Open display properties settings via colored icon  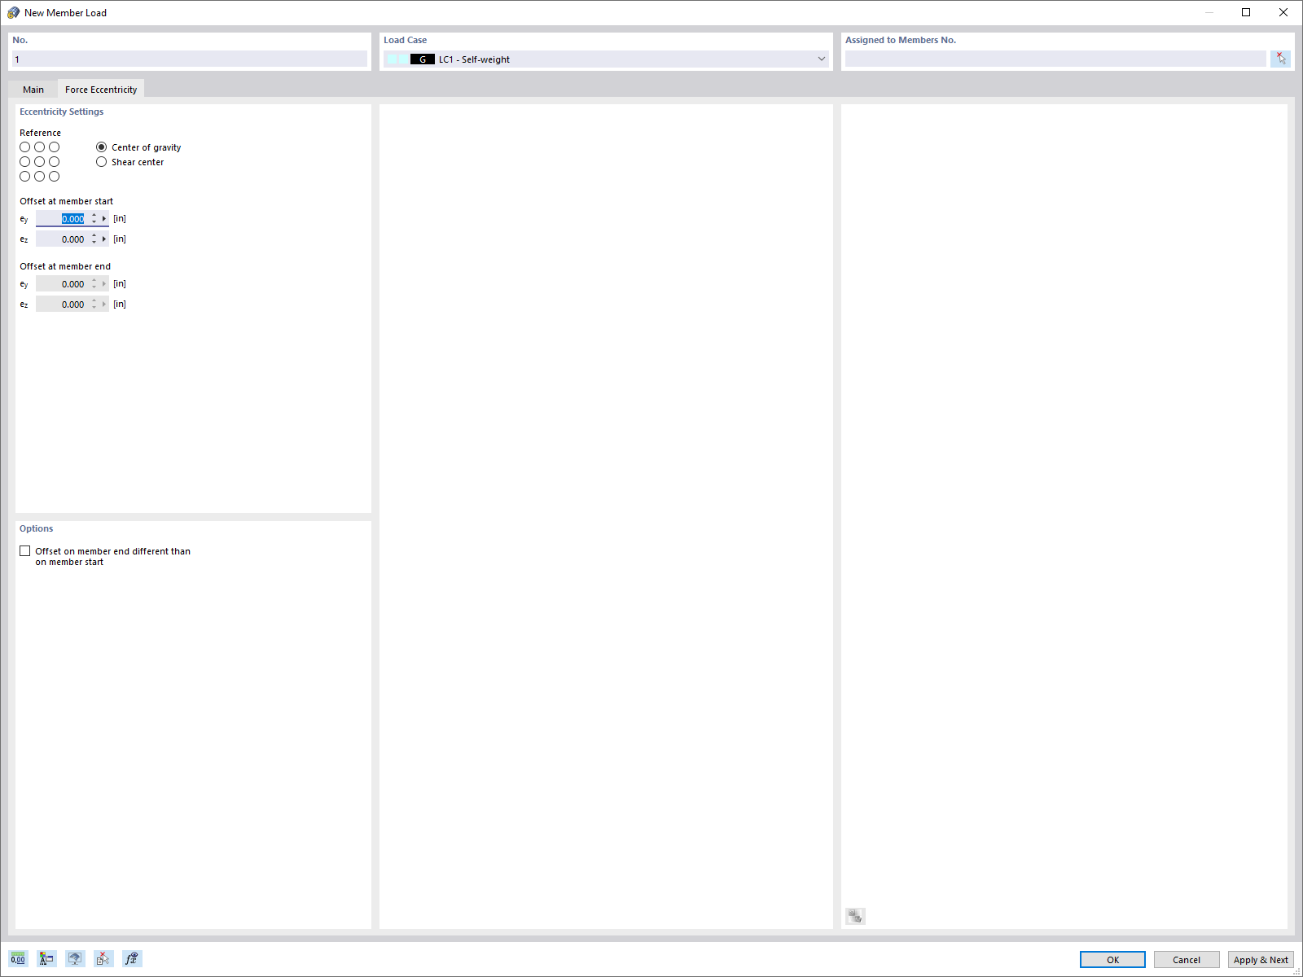click(x=46, y=958)
